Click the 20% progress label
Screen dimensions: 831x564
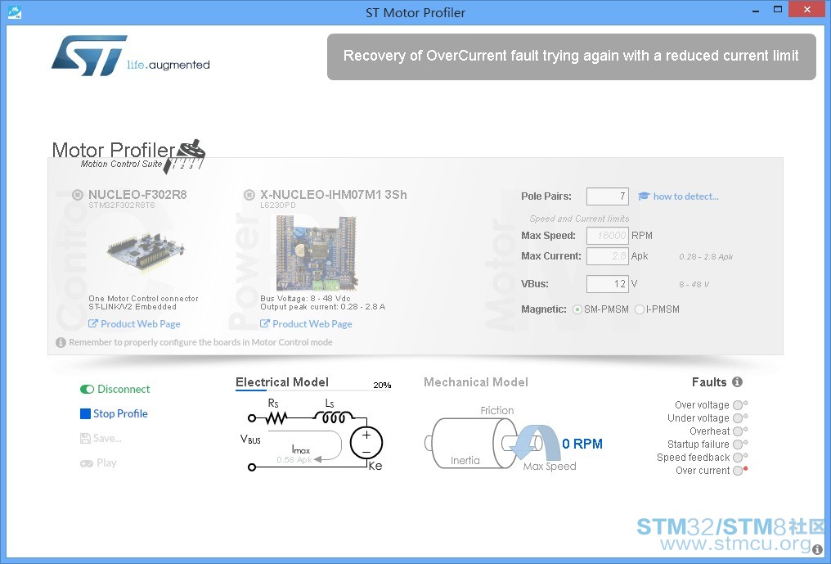tap(382, 386)
